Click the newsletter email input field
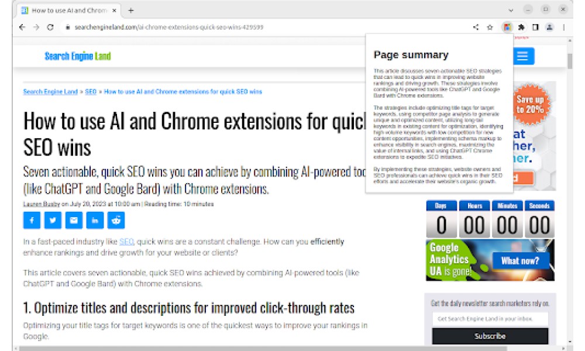Viewport: 585px width, 351px height. pyautogui.click(x=490, y=319)
